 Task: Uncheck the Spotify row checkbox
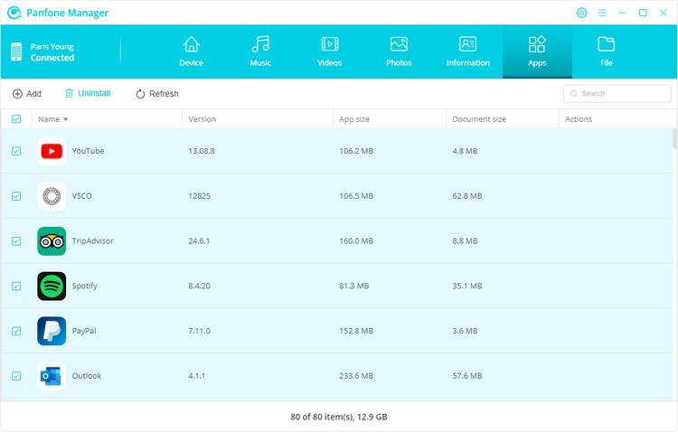[16, 286]
